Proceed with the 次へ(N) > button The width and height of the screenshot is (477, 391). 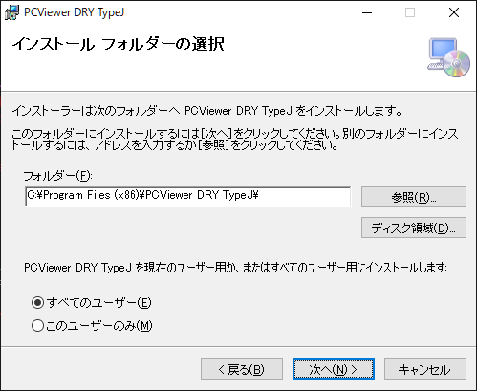[x=334, y=369]
